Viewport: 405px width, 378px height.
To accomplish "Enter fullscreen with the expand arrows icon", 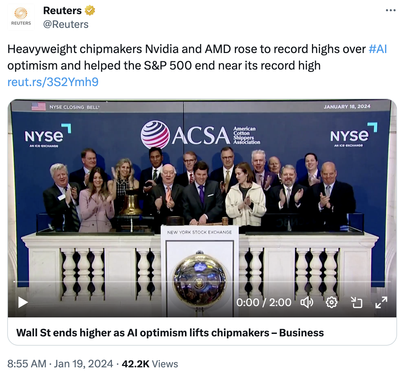I will pyautogui.click(x=381, y=302).
